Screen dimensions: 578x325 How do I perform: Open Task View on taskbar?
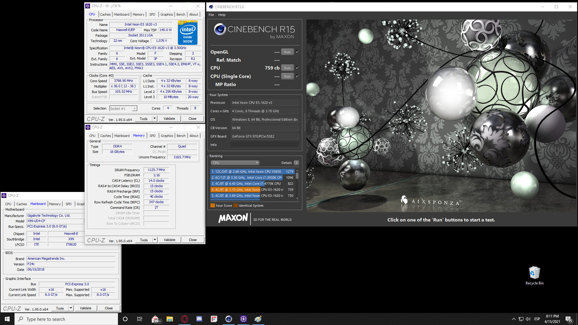140,319
